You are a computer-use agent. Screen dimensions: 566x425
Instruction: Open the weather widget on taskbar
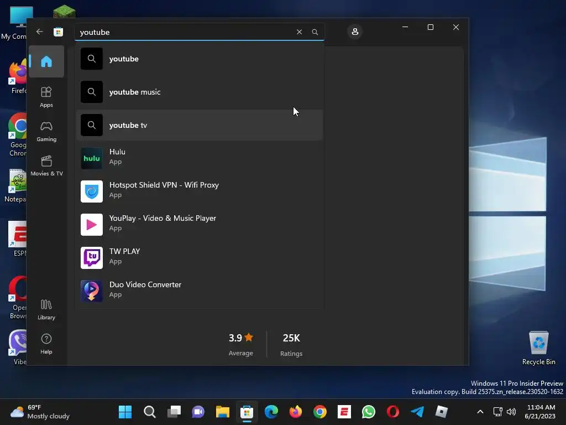pos(40,412)
